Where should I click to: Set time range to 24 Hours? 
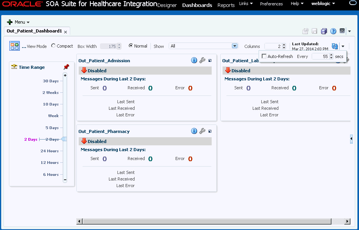(x=50, y=151)
